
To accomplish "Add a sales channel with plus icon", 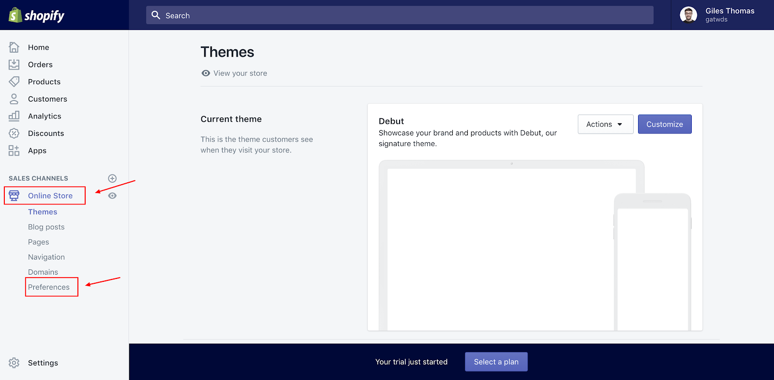I will 112,178.
